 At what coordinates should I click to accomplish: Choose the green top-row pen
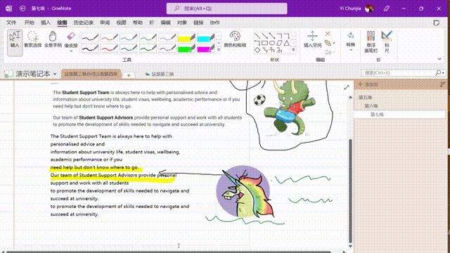click(x=148, y=37)
